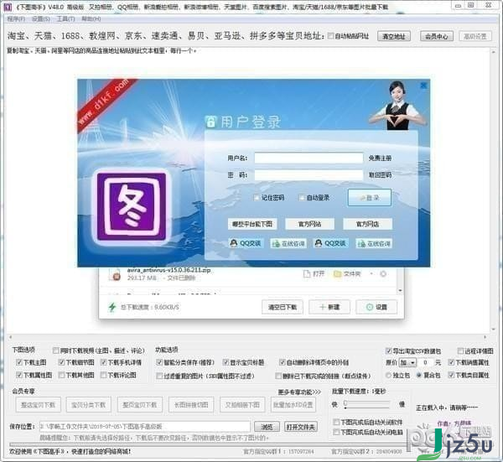The height and width of the screenshot is (462, 503).
Task: Enable 下图完成后自动关闭电脑 checkbox
Action: click(336, 432)
